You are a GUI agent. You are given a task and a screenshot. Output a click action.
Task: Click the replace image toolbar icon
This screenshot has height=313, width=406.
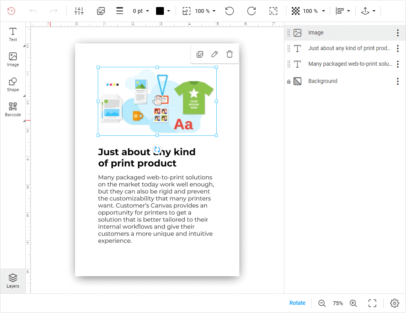click(x=101, y=11)
